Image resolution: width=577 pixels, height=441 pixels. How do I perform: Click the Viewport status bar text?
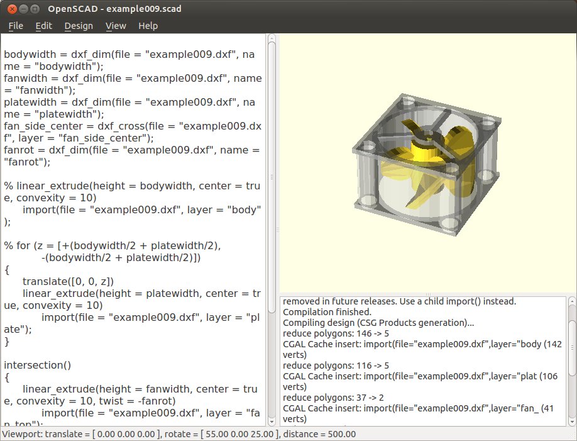tap(179, 434)
